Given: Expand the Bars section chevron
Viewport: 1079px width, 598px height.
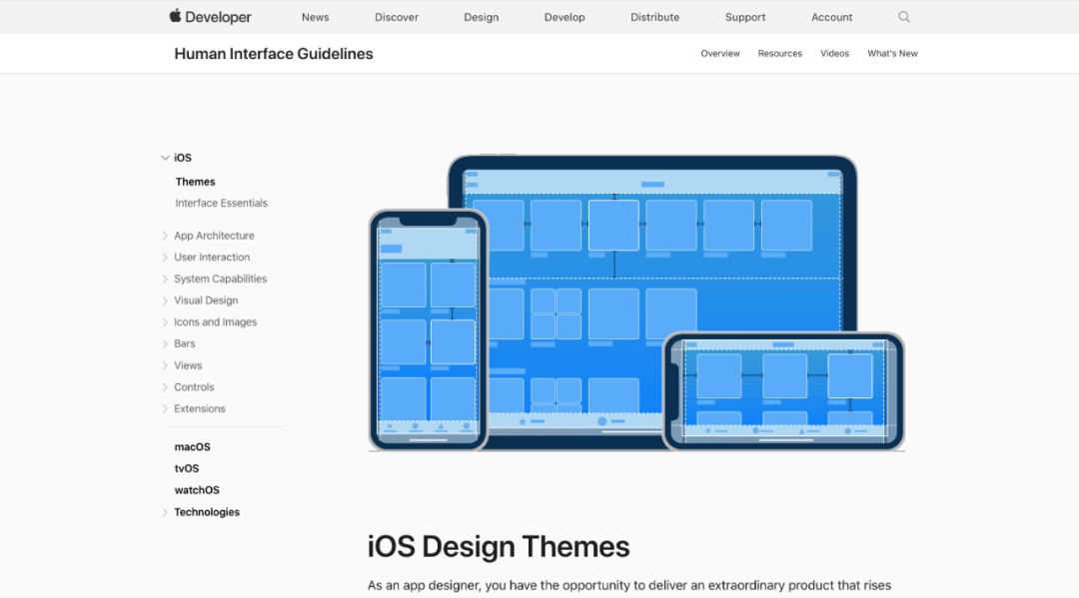Looking at the screenshot, I should coord(165,343).
